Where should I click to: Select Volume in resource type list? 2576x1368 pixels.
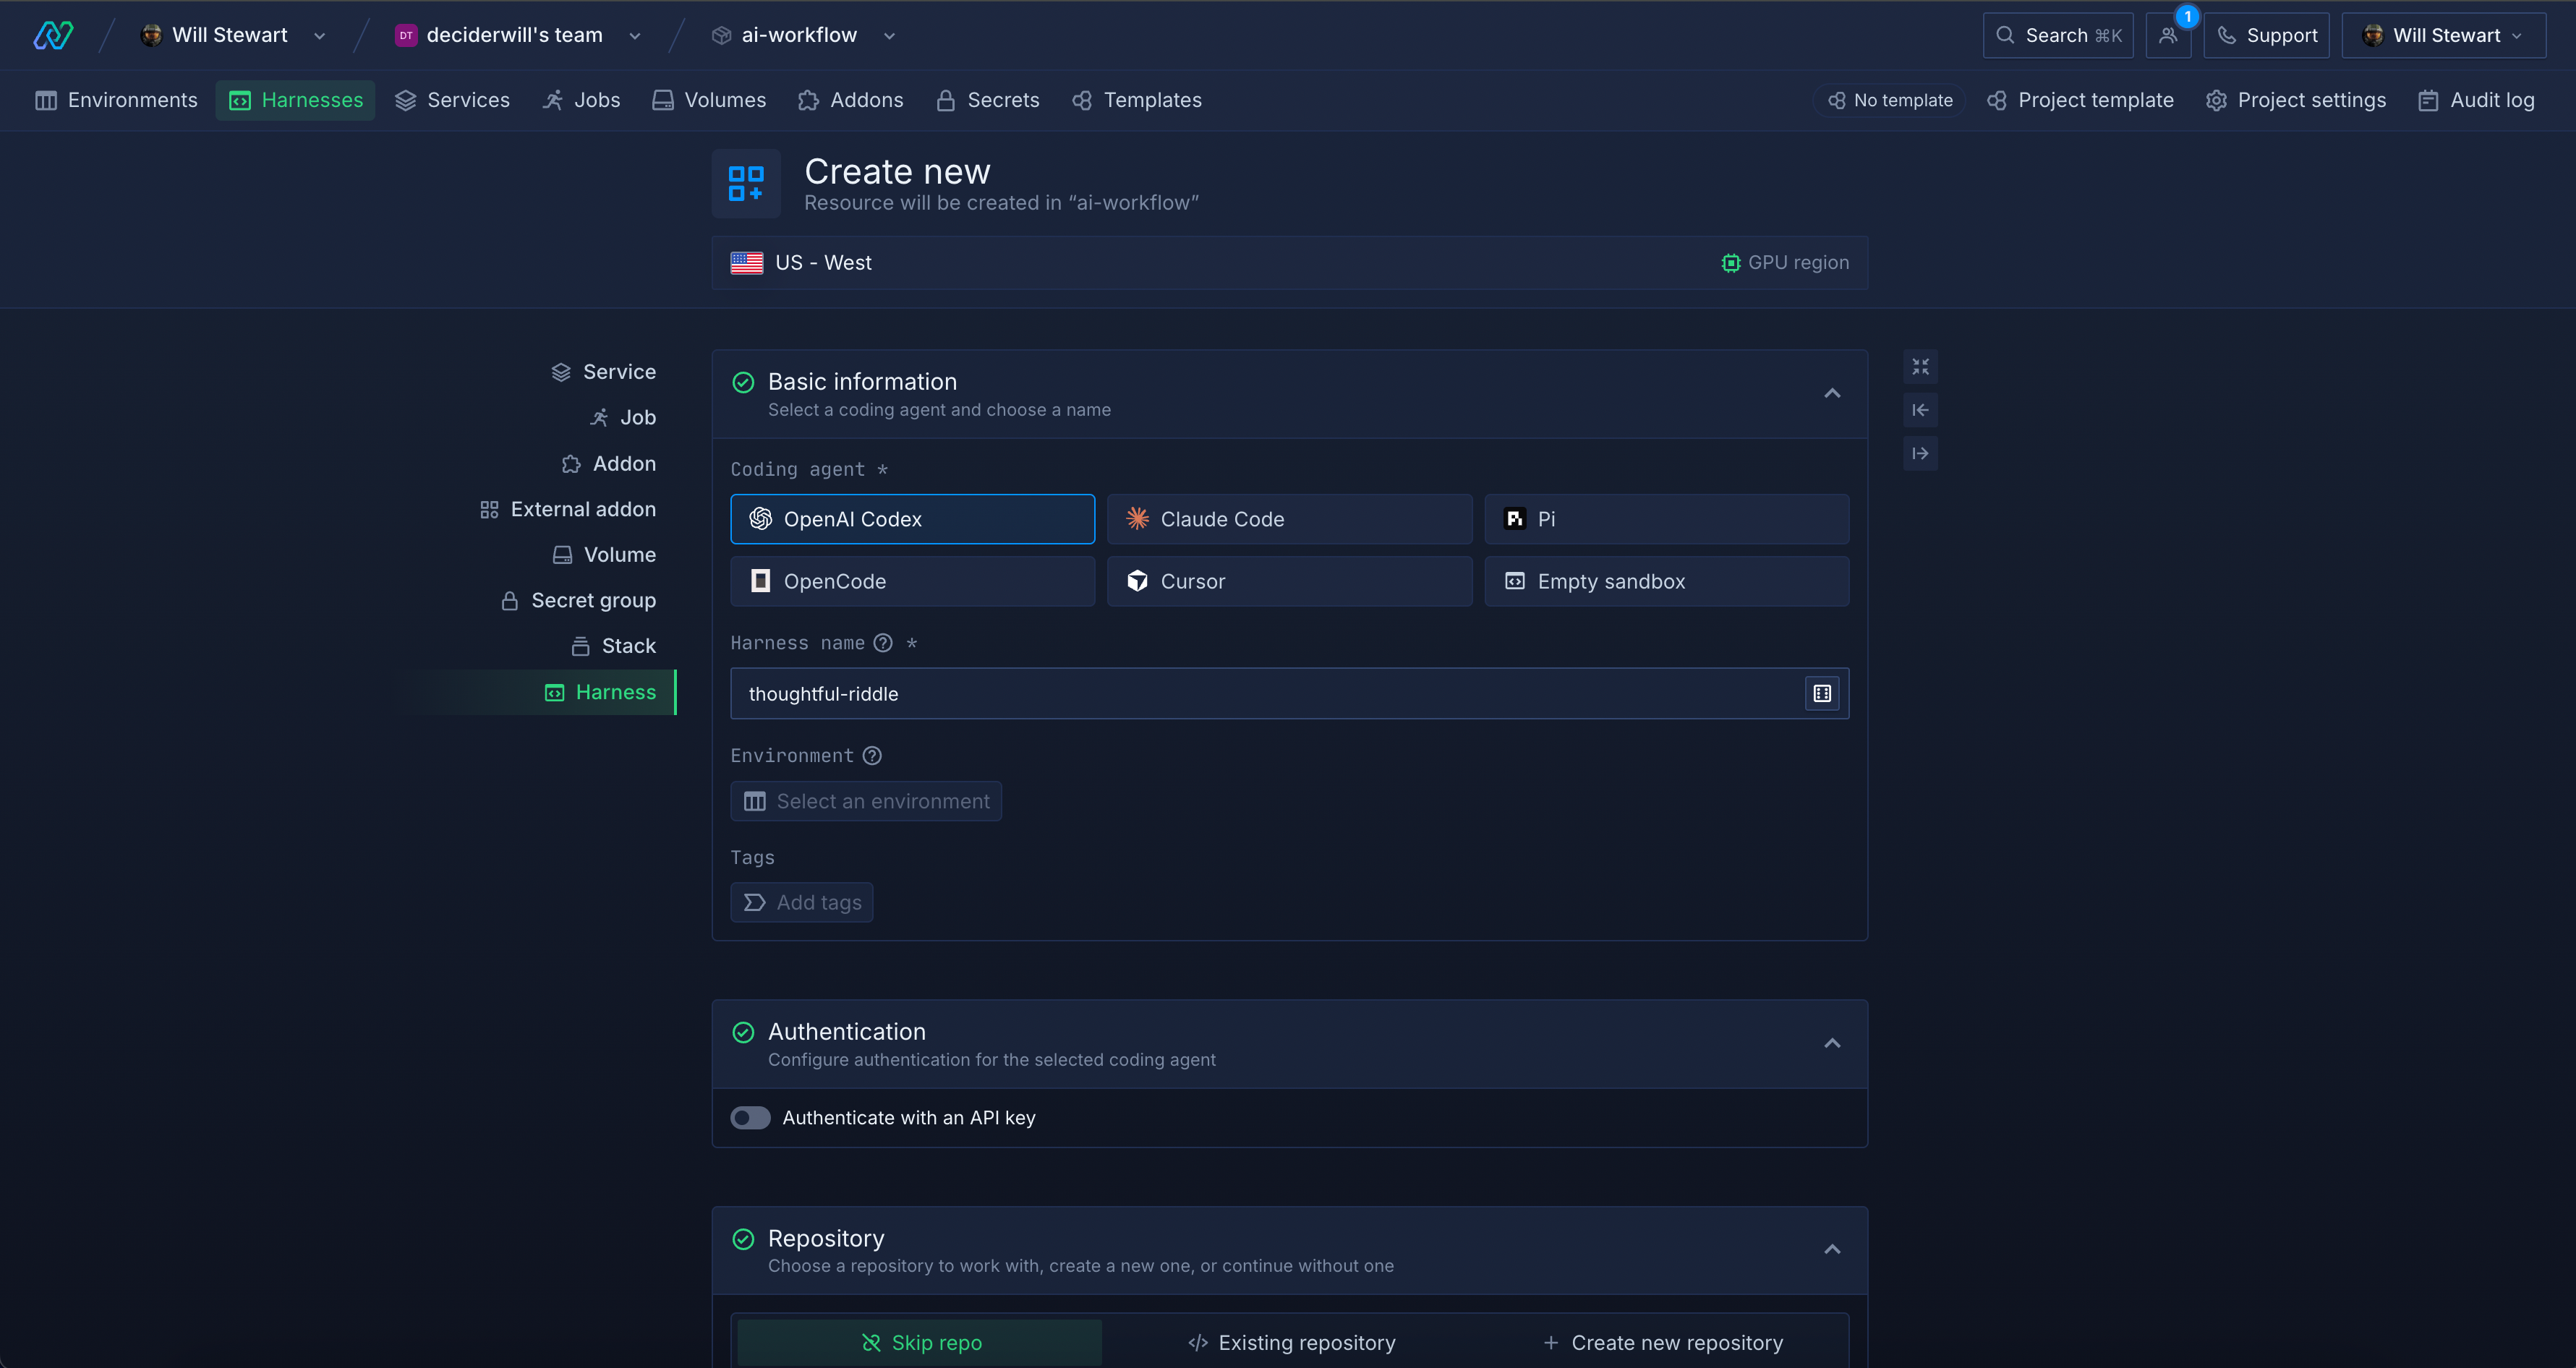[x=604, y=554]
